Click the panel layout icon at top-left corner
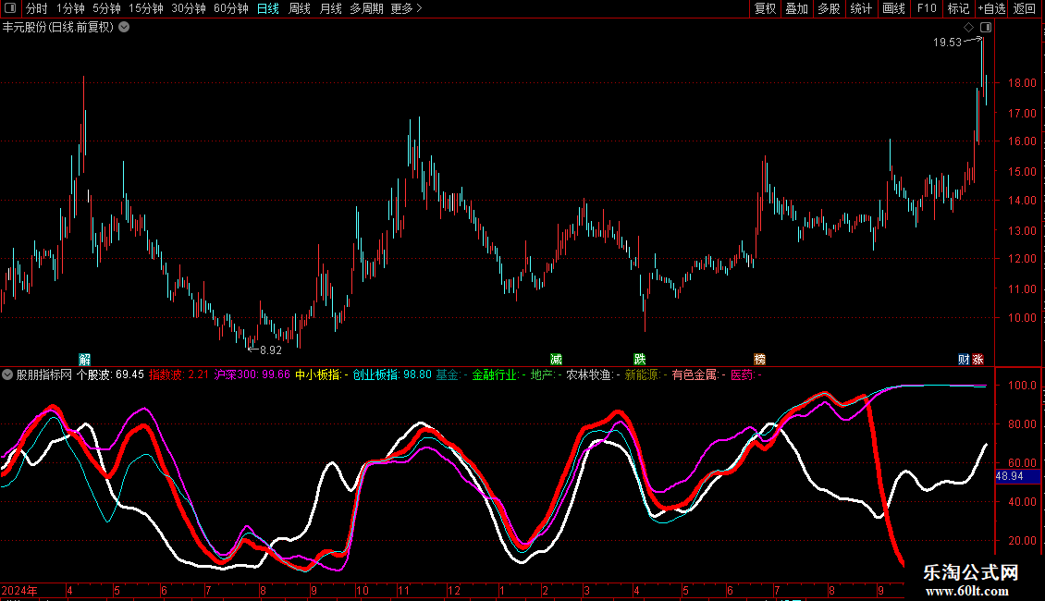Image resolution: width=1045 pixels, height=601 pixels. [9, 8]
